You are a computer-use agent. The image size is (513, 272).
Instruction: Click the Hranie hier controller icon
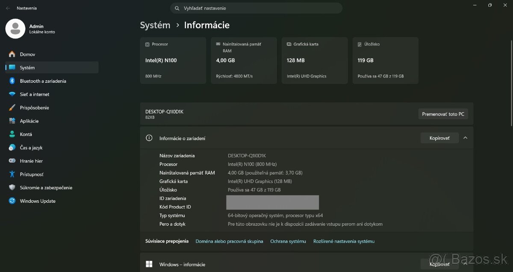click(x=12, y=161)
